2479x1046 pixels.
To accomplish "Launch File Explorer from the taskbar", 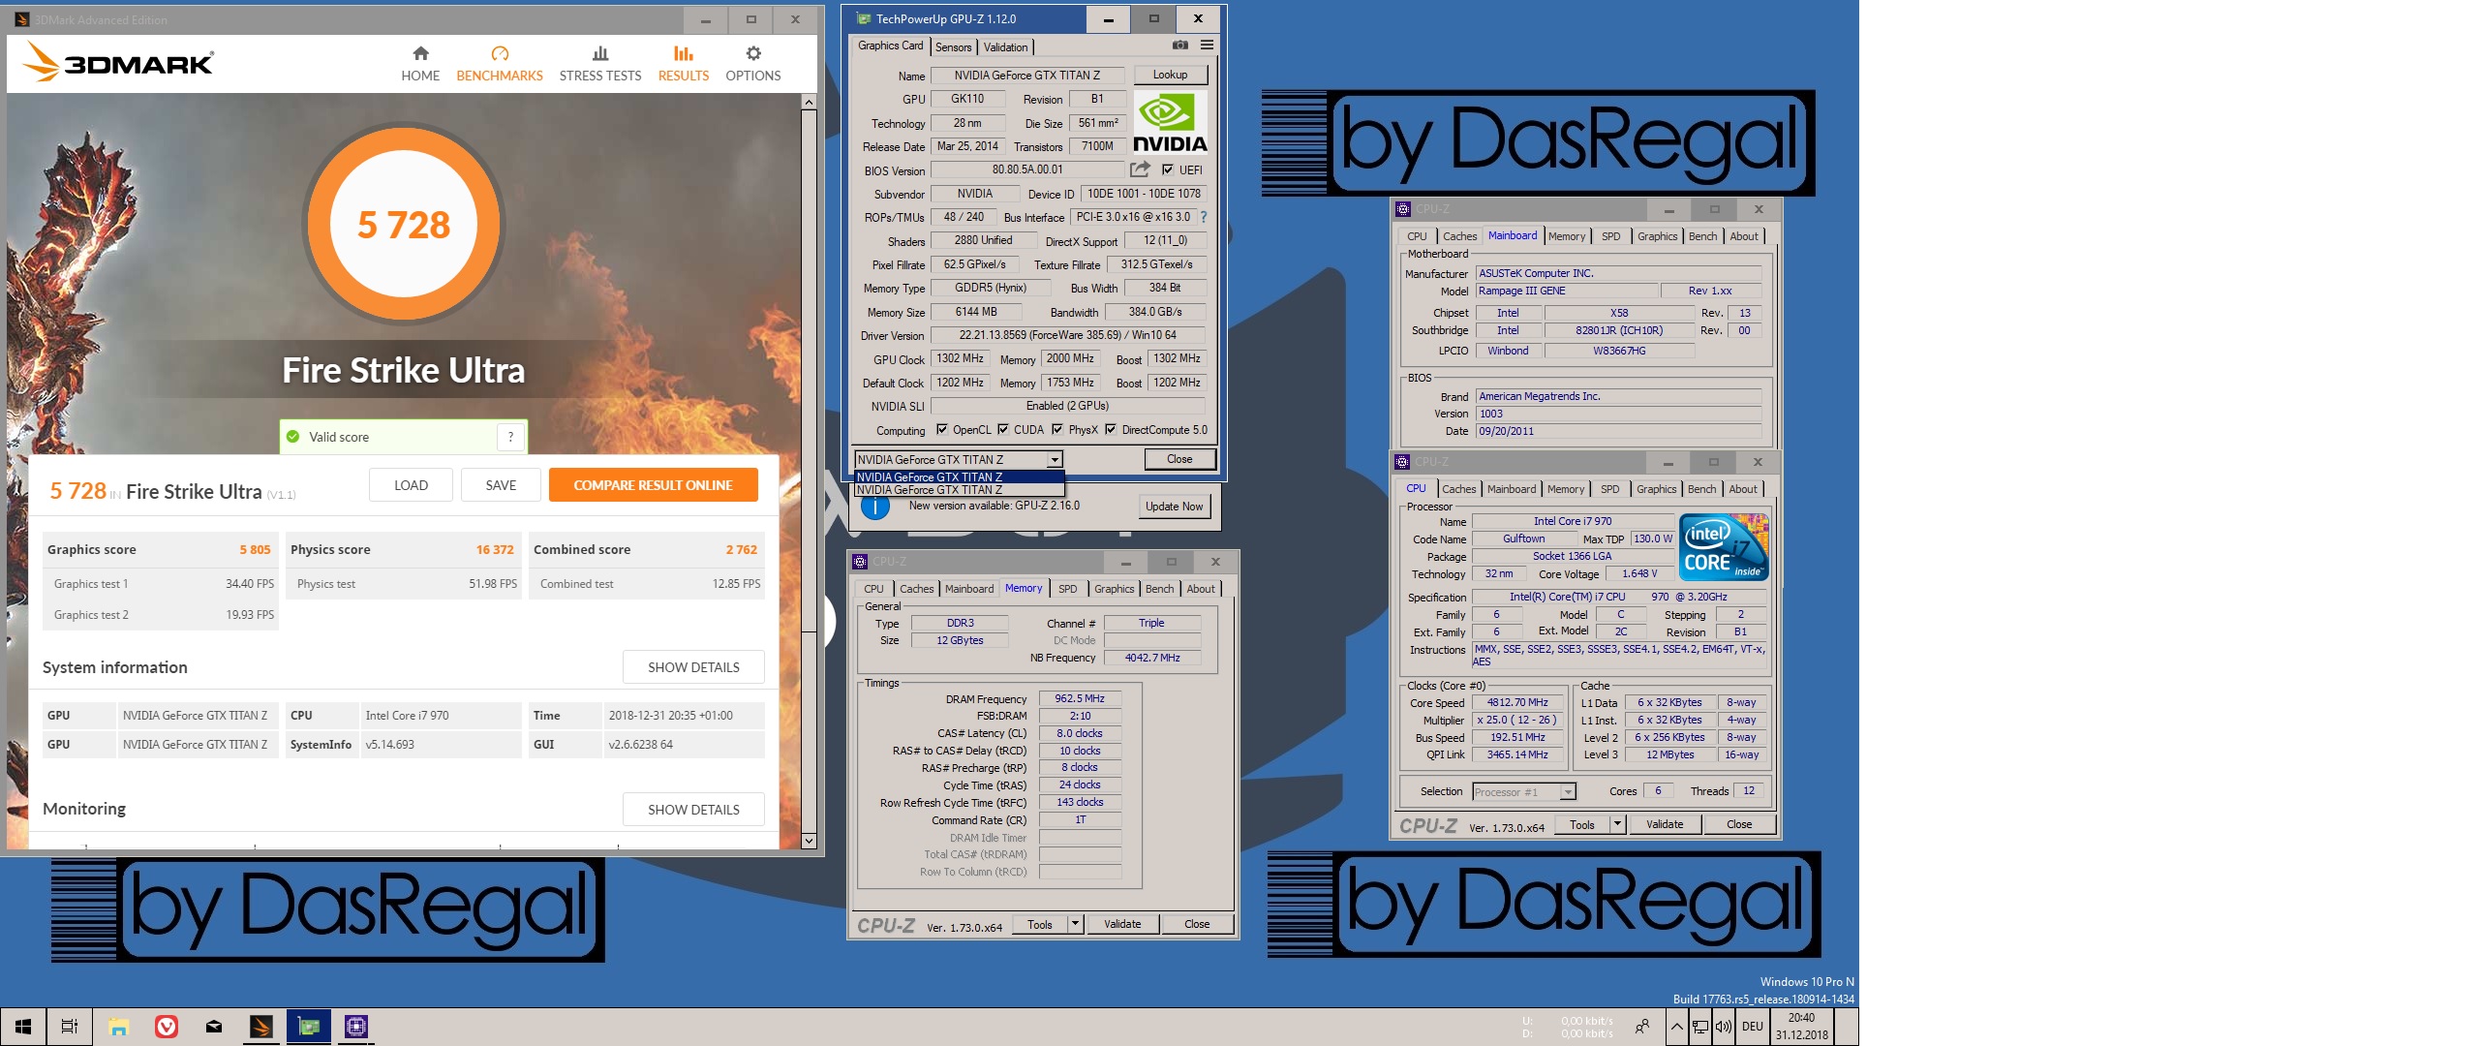I will 119,1027.
